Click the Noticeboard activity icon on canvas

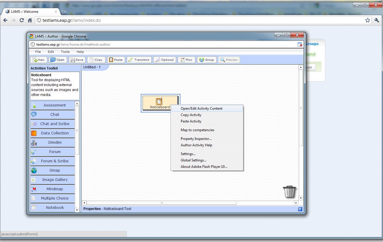tap(159, 102)
